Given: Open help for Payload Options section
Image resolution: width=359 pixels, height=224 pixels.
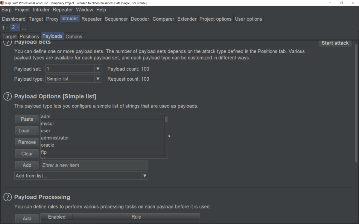Looking at the screenshot, I should tap(7, 96).
